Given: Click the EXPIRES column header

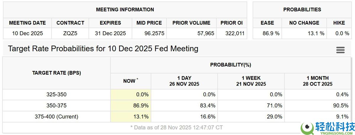Looking at the screenshot, I should [110, 23].
